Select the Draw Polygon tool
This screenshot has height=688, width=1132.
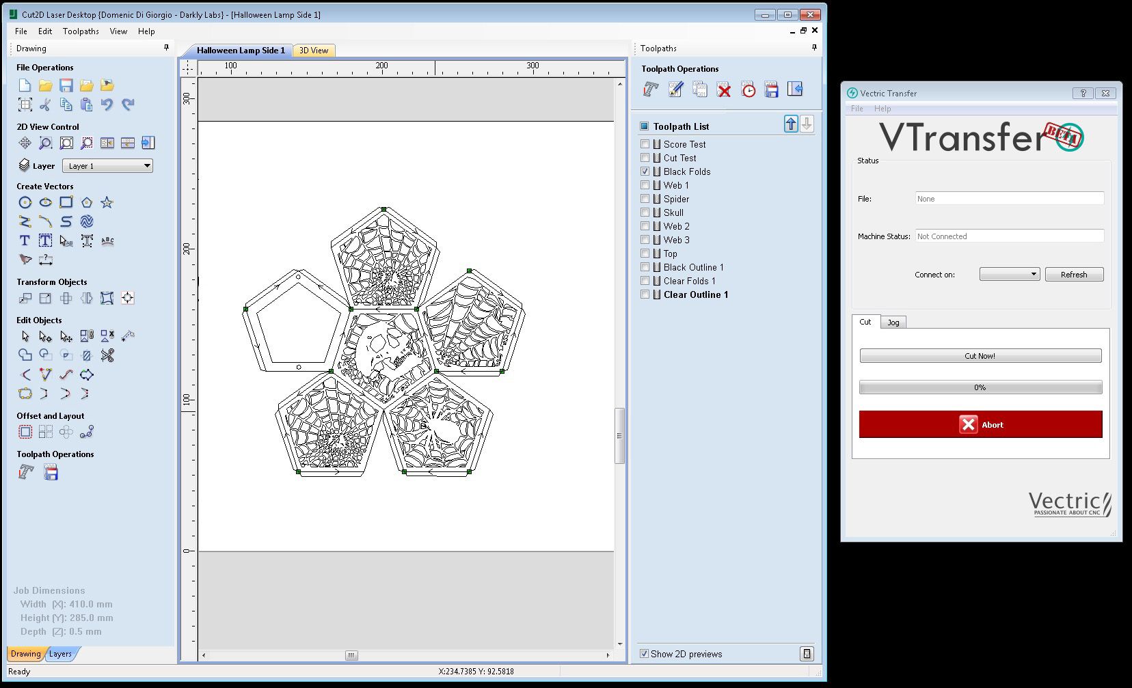click(87, 202)
